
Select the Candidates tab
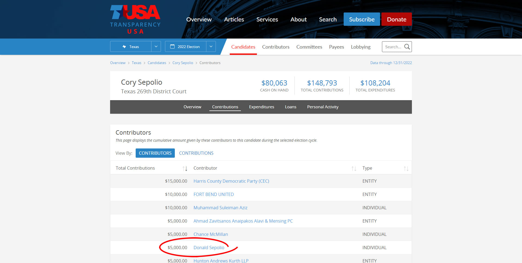(243, 47)
